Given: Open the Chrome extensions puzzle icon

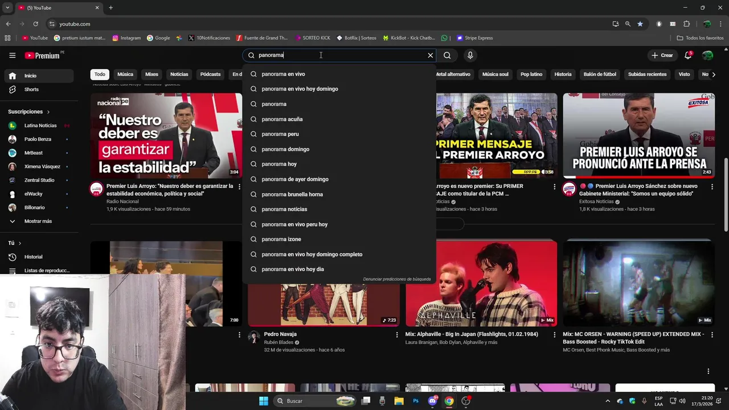Looking at the screenshot, I should pos(686,24).
